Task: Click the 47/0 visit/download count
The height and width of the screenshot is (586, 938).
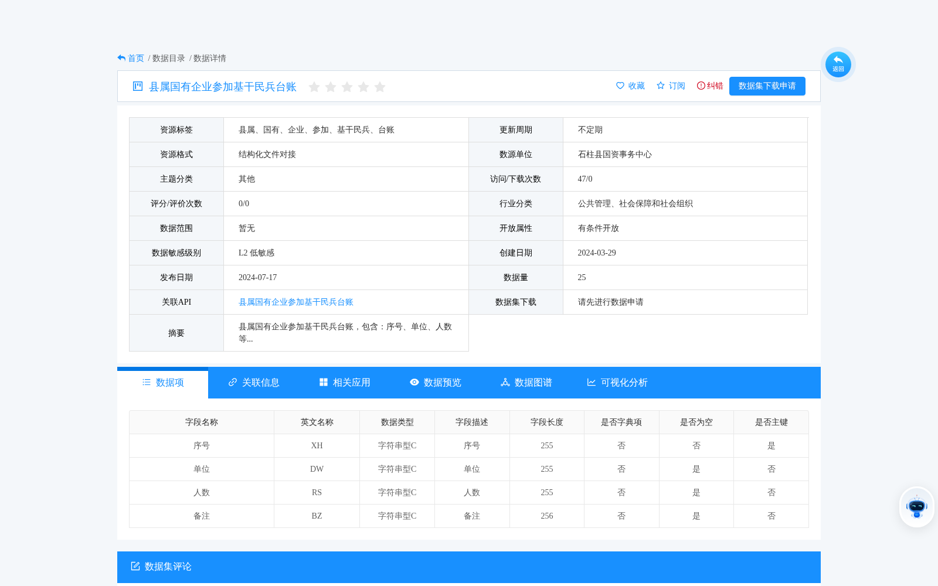Action: click(x=585, y=179)
